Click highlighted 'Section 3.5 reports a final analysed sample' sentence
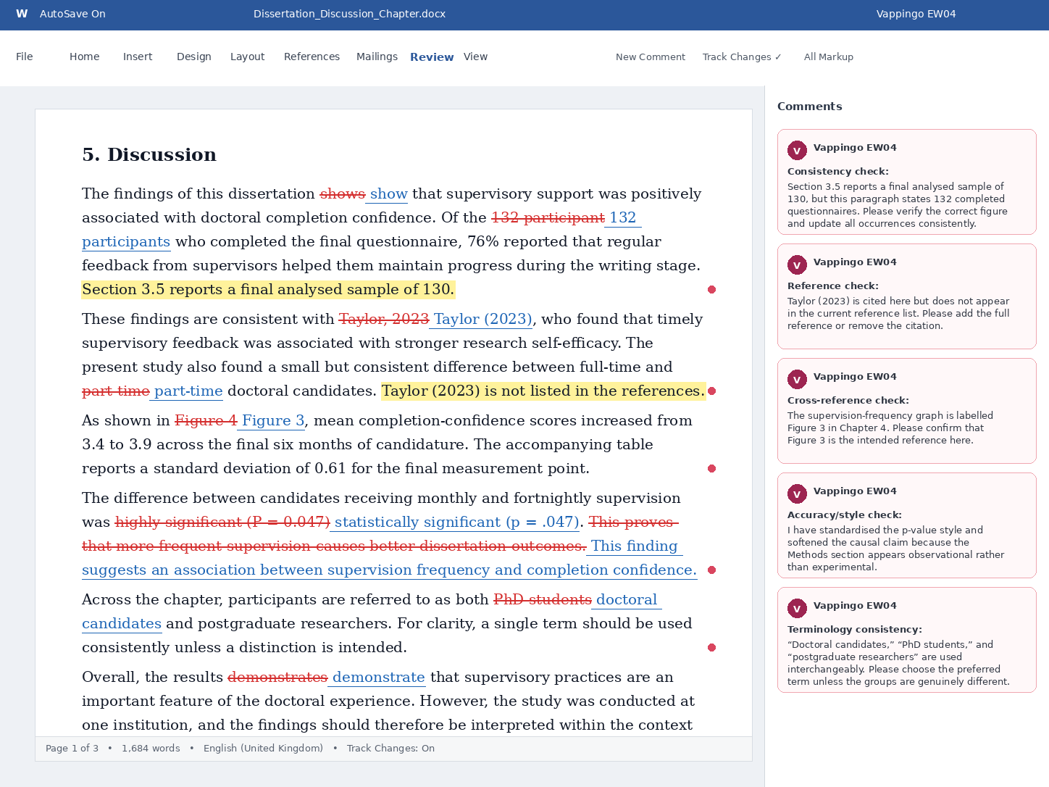The image size is (1049, 787). pyautogui.click(x=268, y=290)
